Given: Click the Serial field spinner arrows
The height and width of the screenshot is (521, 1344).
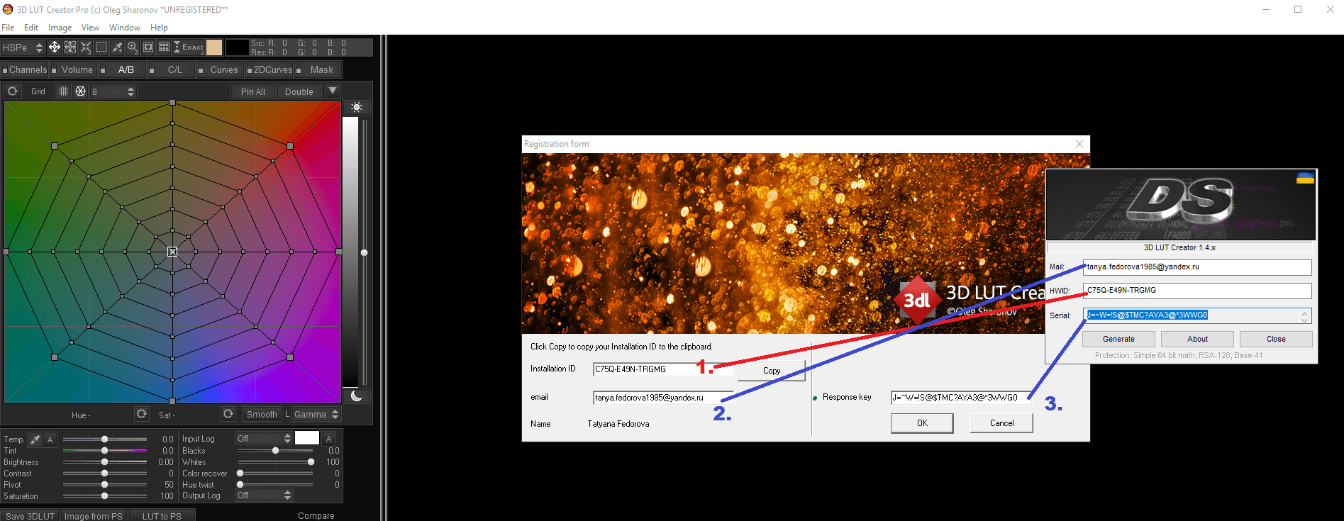Looking at the screenshot, I should click(1304, 316).
